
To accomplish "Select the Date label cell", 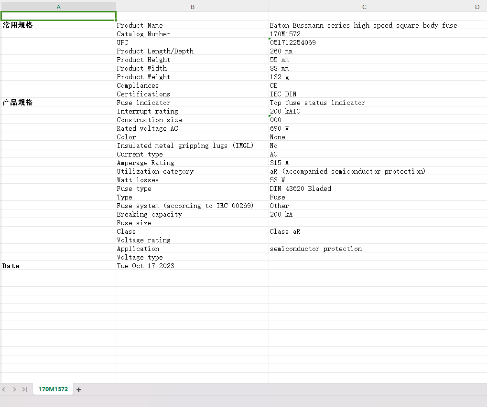I will (x=58, y=266).
